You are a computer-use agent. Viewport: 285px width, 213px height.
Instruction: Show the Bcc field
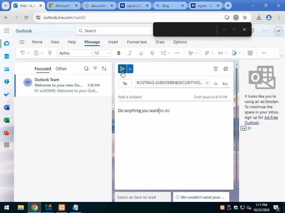pyautogui.click(x=225, y=84)
